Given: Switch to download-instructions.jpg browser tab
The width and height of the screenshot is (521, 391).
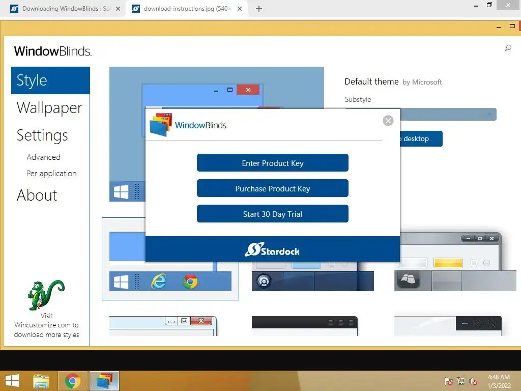Looking at the screenshot, I should coord(186,9).
